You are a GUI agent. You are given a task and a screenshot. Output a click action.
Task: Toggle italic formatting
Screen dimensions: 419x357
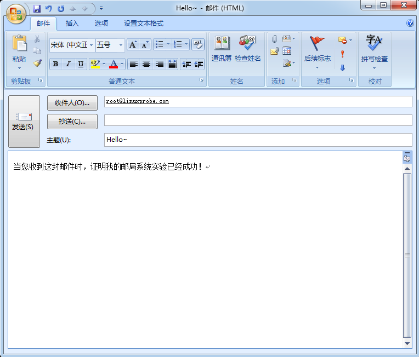pyautogui.click(x=68, y=64)
